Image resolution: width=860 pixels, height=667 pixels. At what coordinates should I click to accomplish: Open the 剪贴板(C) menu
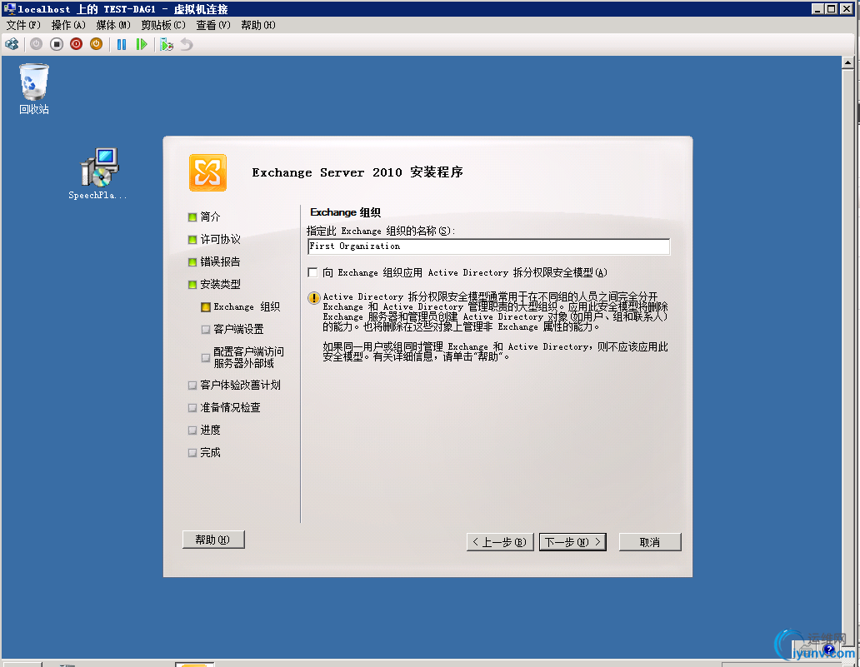tap(162, 25)
